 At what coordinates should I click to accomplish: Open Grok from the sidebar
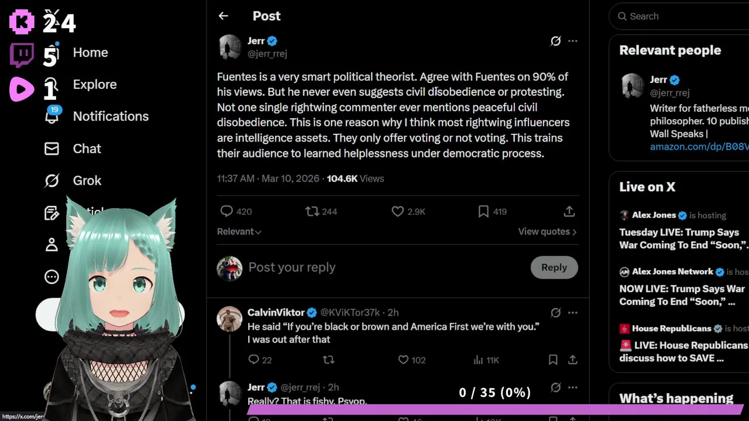[x=87, y=181]
